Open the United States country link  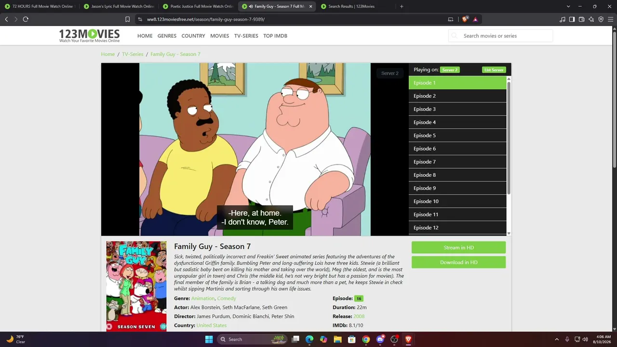pos(212,325)
